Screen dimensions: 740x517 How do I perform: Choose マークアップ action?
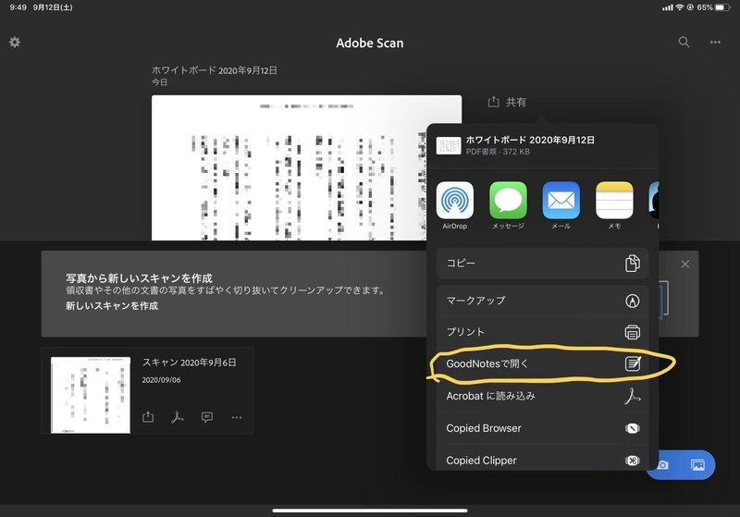pyautogui.click(x=542, y=301)
